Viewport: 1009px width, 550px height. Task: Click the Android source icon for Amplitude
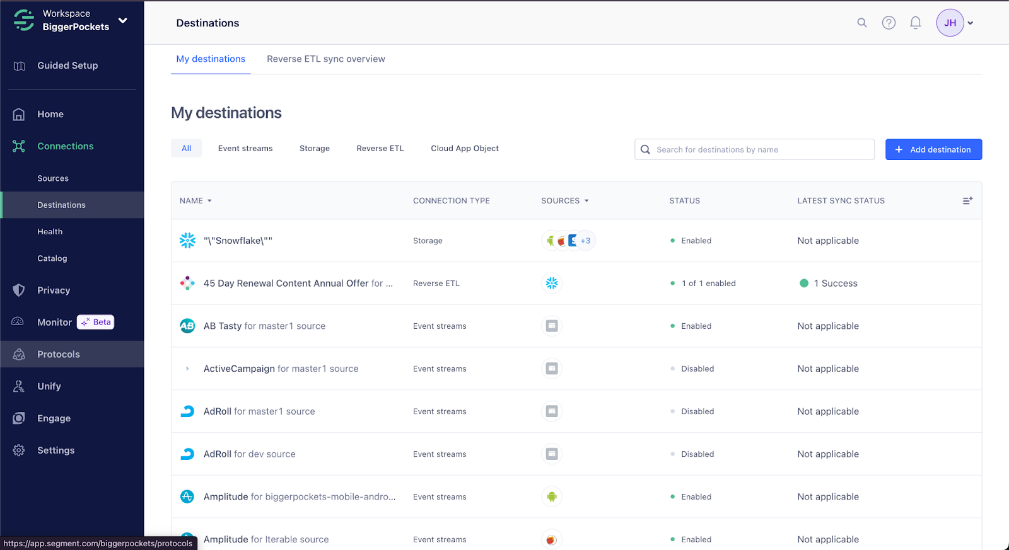point(552,496)
